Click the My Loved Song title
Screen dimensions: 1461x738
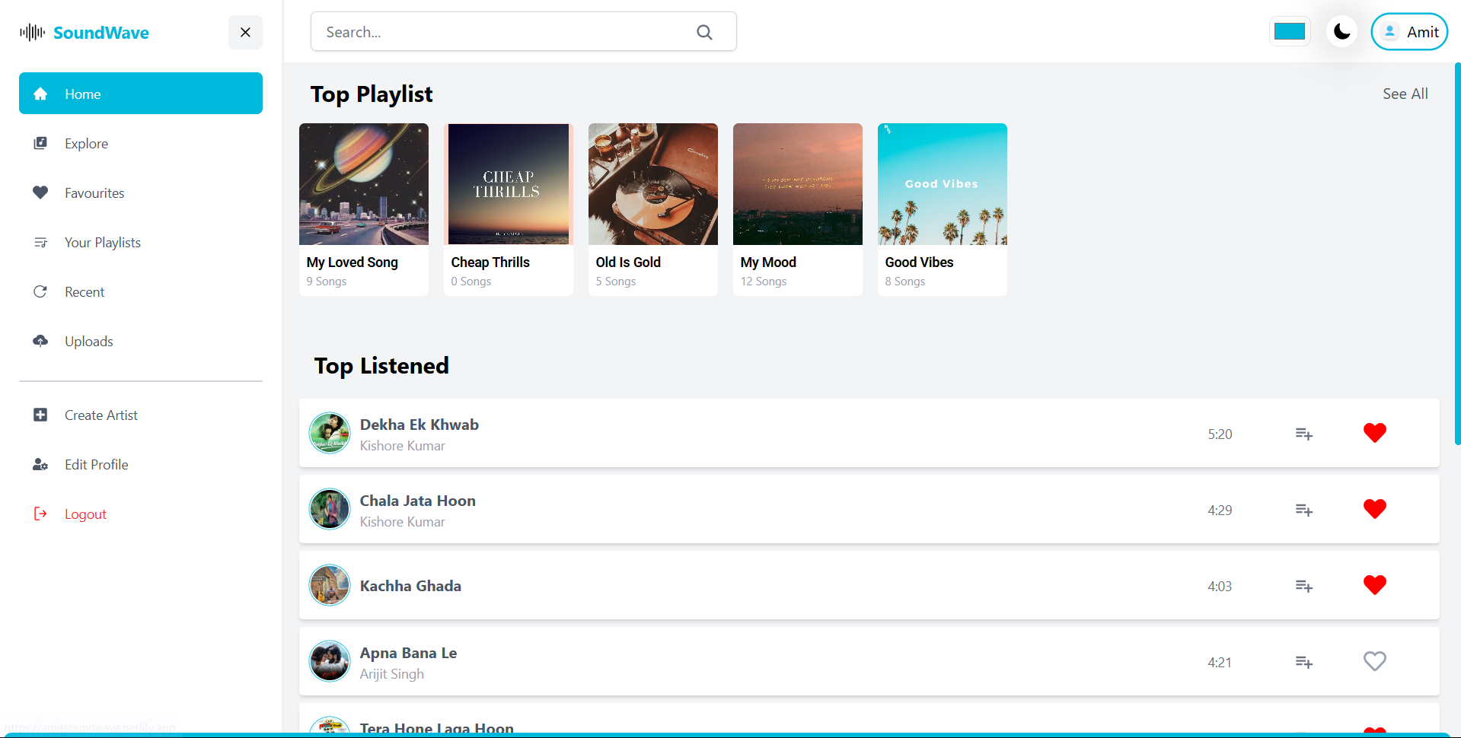(352, 262)
